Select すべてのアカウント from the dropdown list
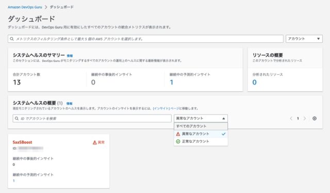This screenshot has width=330, height=193. (201, 126)
